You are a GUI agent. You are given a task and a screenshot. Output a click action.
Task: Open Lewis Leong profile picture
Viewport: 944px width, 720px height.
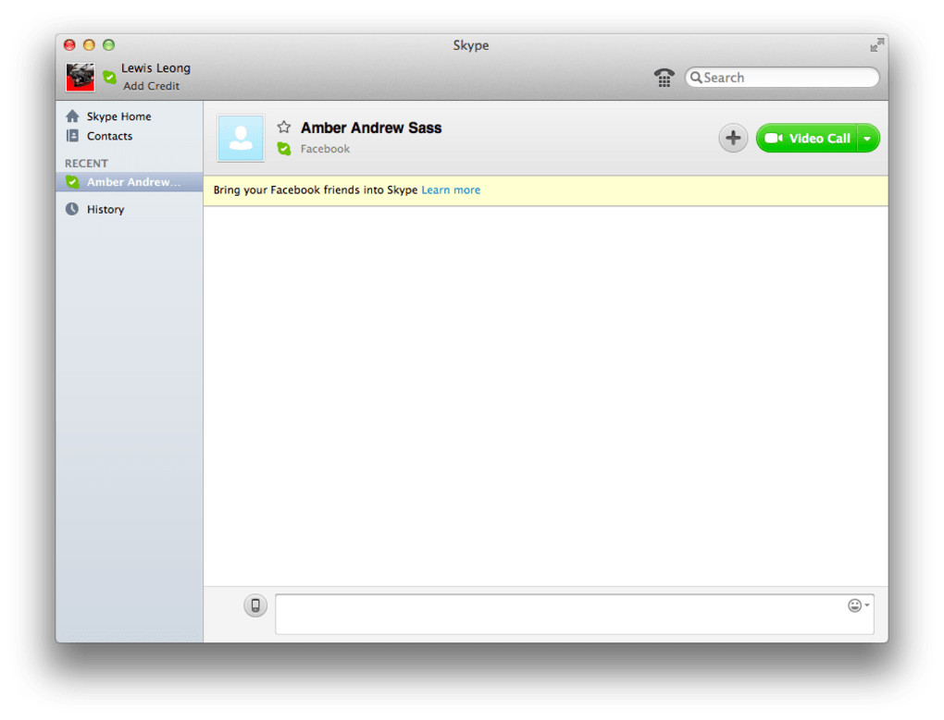click(x=81, y=78)
